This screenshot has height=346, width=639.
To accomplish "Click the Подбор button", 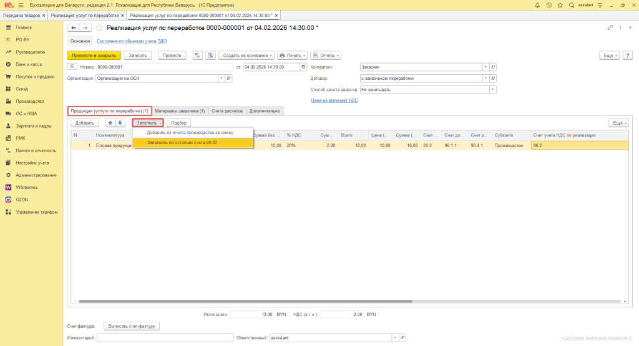I will pyautogui.click(x=179, y=123).
